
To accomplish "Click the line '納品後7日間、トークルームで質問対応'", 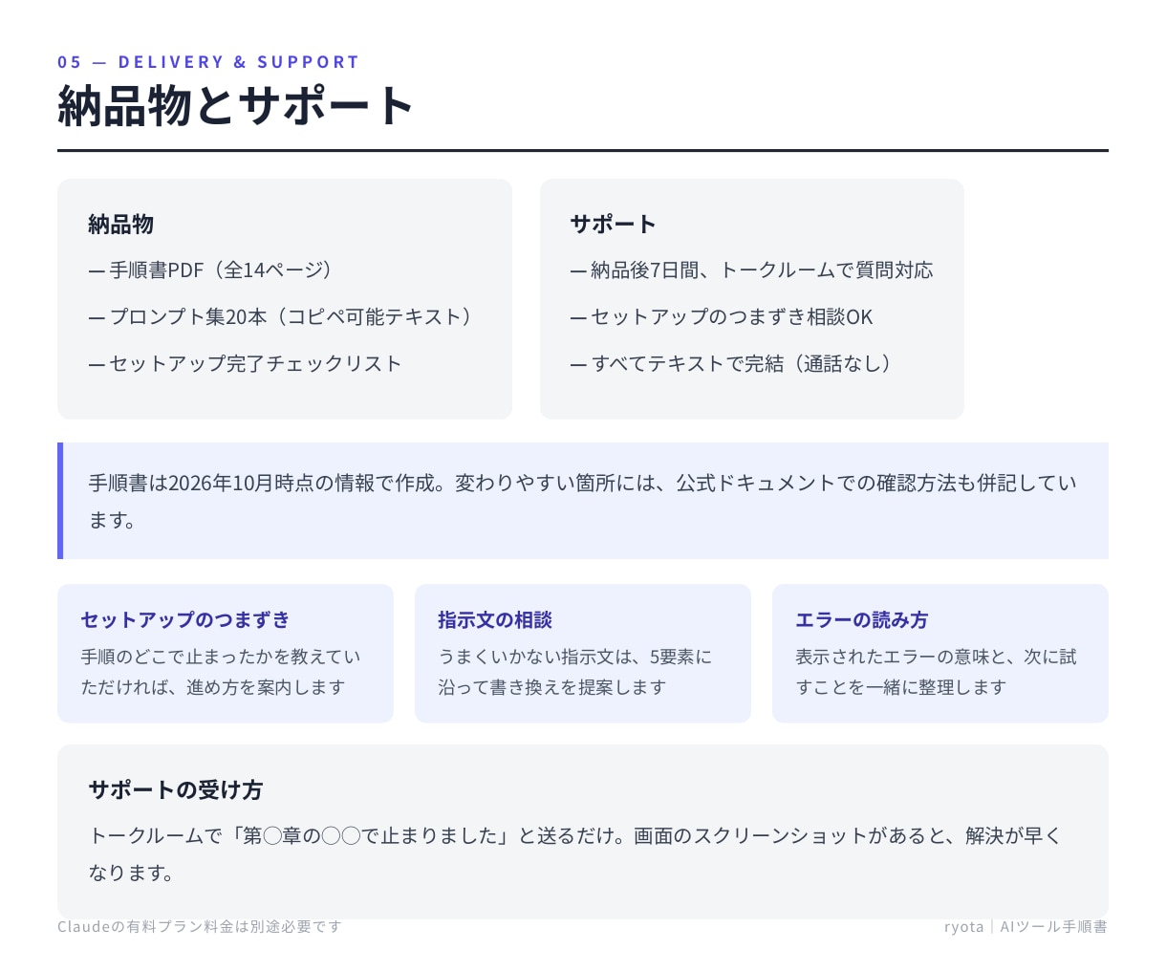I will pos(751,270).
